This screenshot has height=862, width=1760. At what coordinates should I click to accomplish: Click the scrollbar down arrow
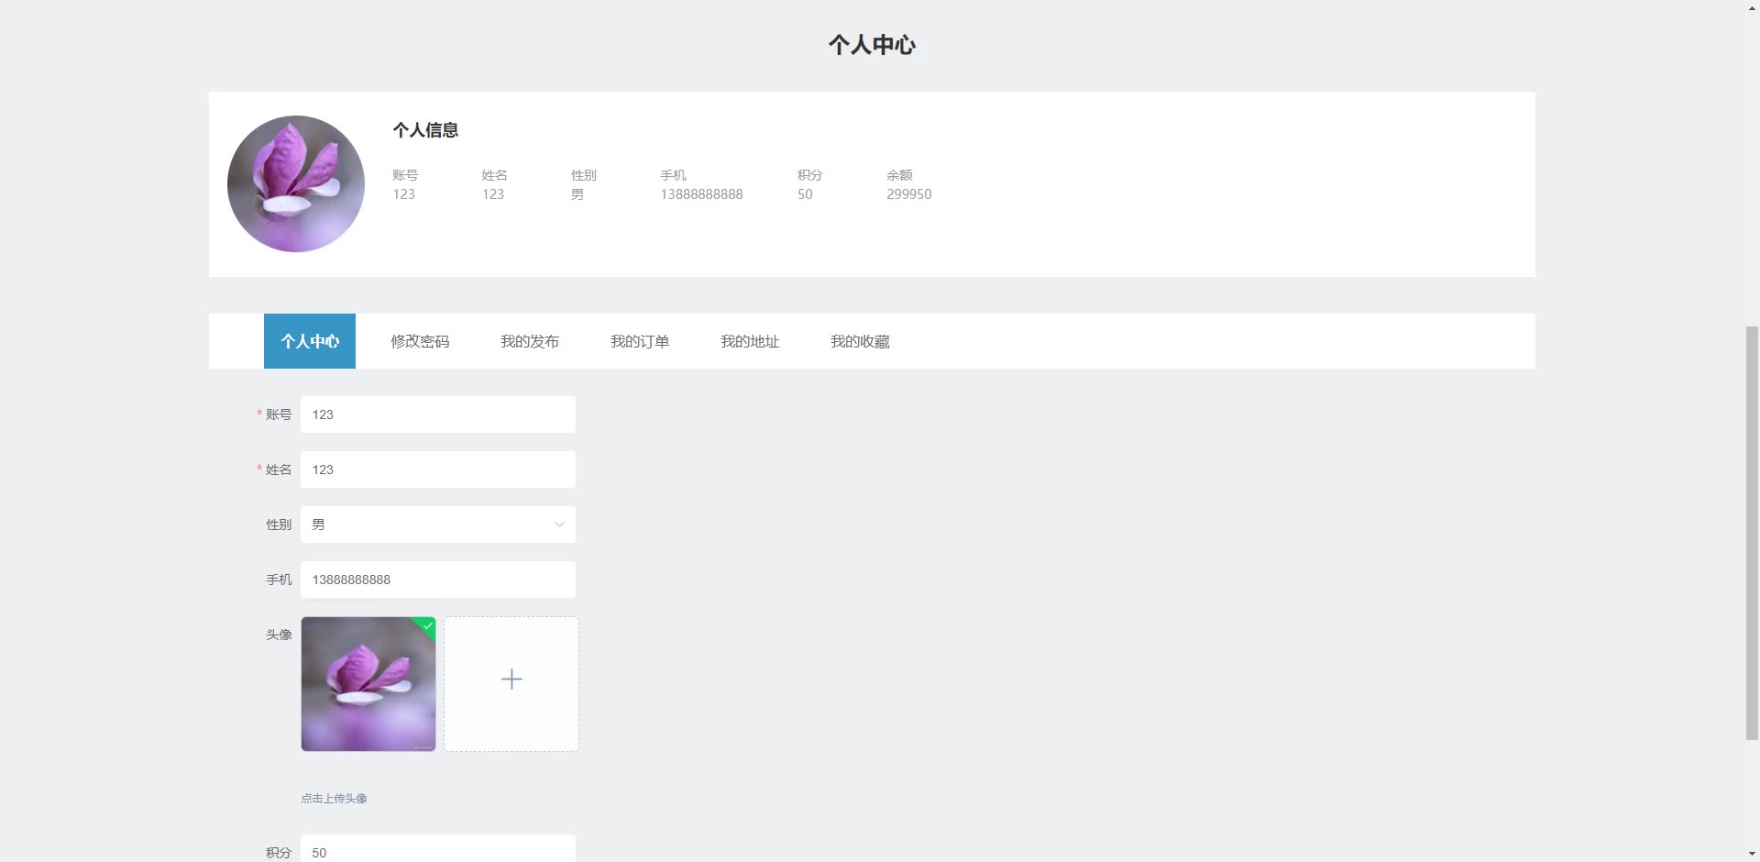click(1752, 854)
